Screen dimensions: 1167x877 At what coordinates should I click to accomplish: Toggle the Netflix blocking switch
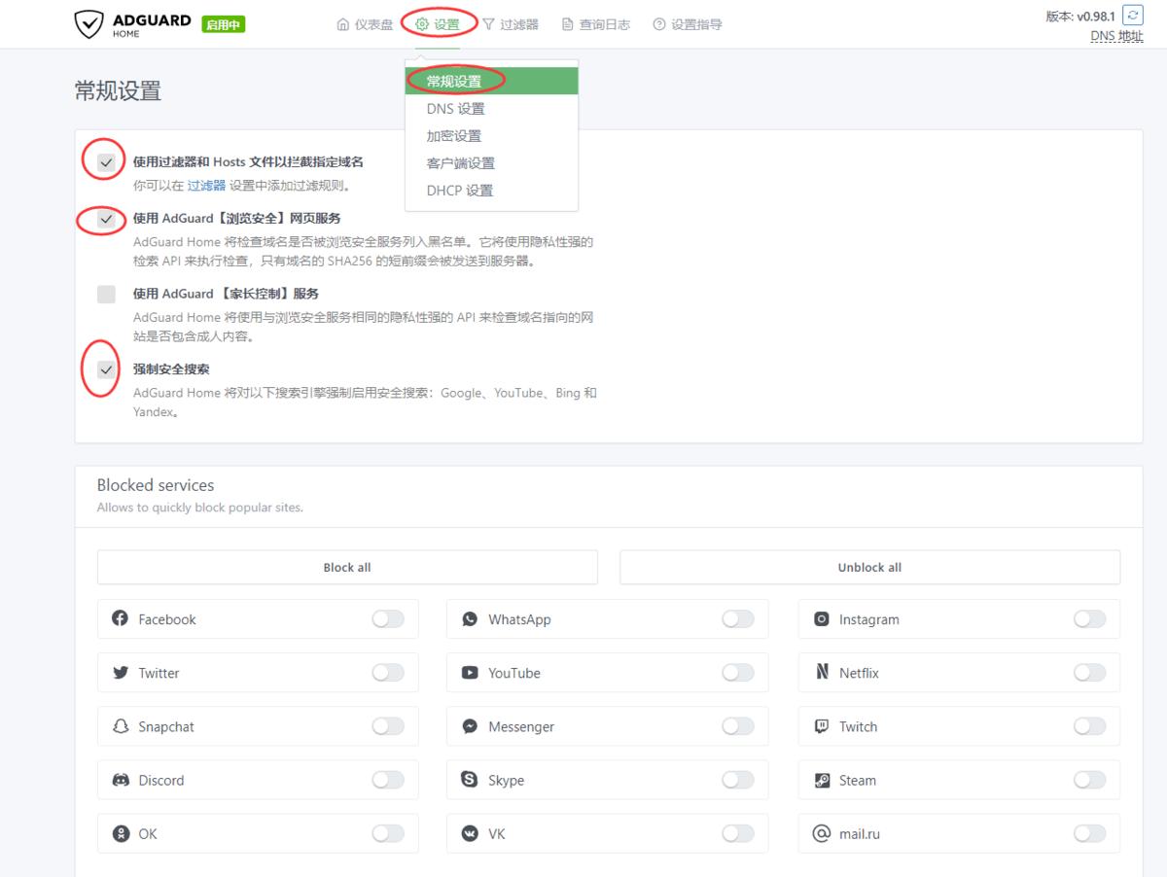(x=1087, y=672)
